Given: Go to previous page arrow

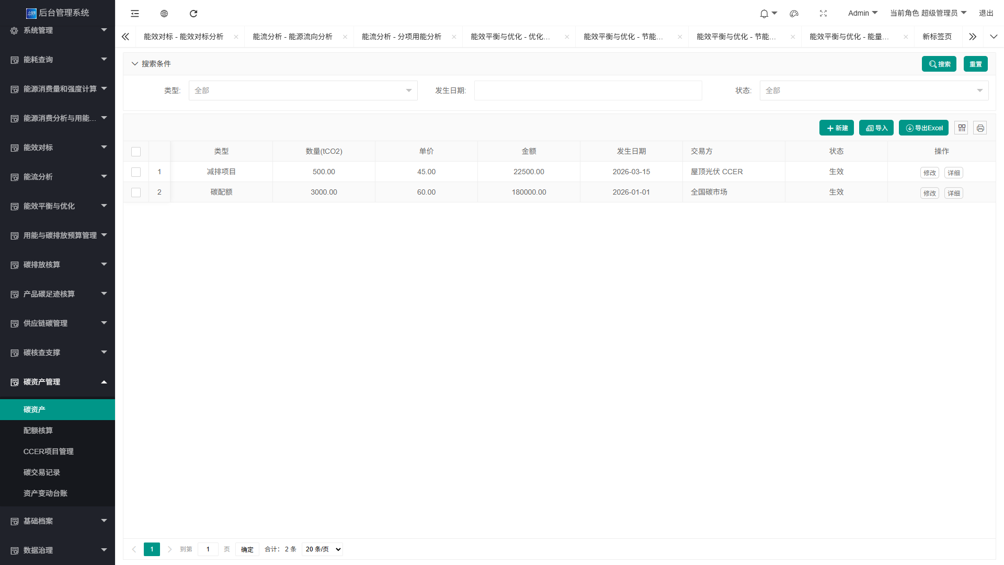Looking at the screenshot, I should tap(134, 549).
